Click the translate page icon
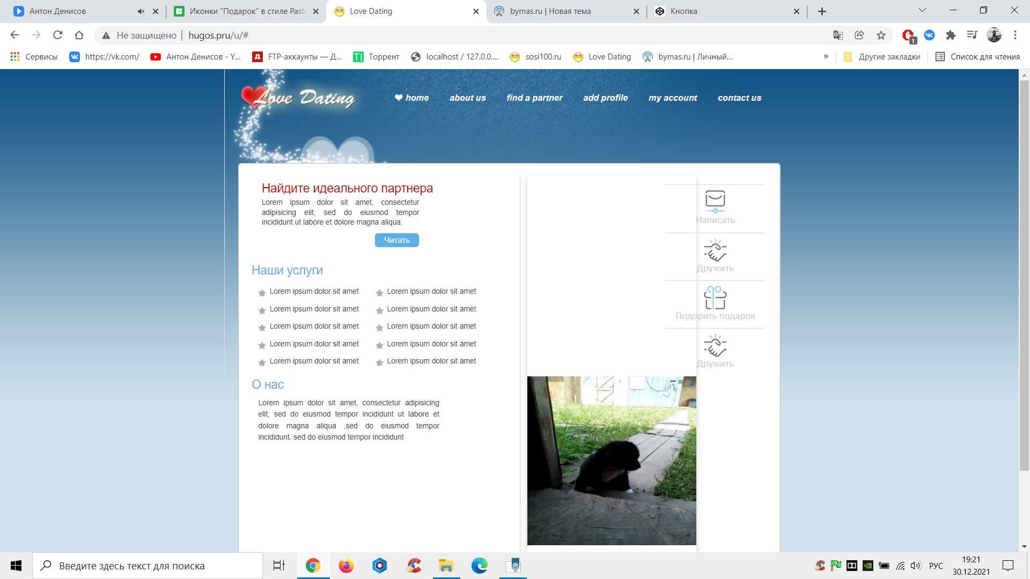The width and height of the screenshot is (1030, 579). 838,35
